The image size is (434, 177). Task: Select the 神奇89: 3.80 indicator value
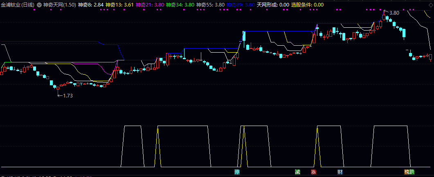[240, 5]
